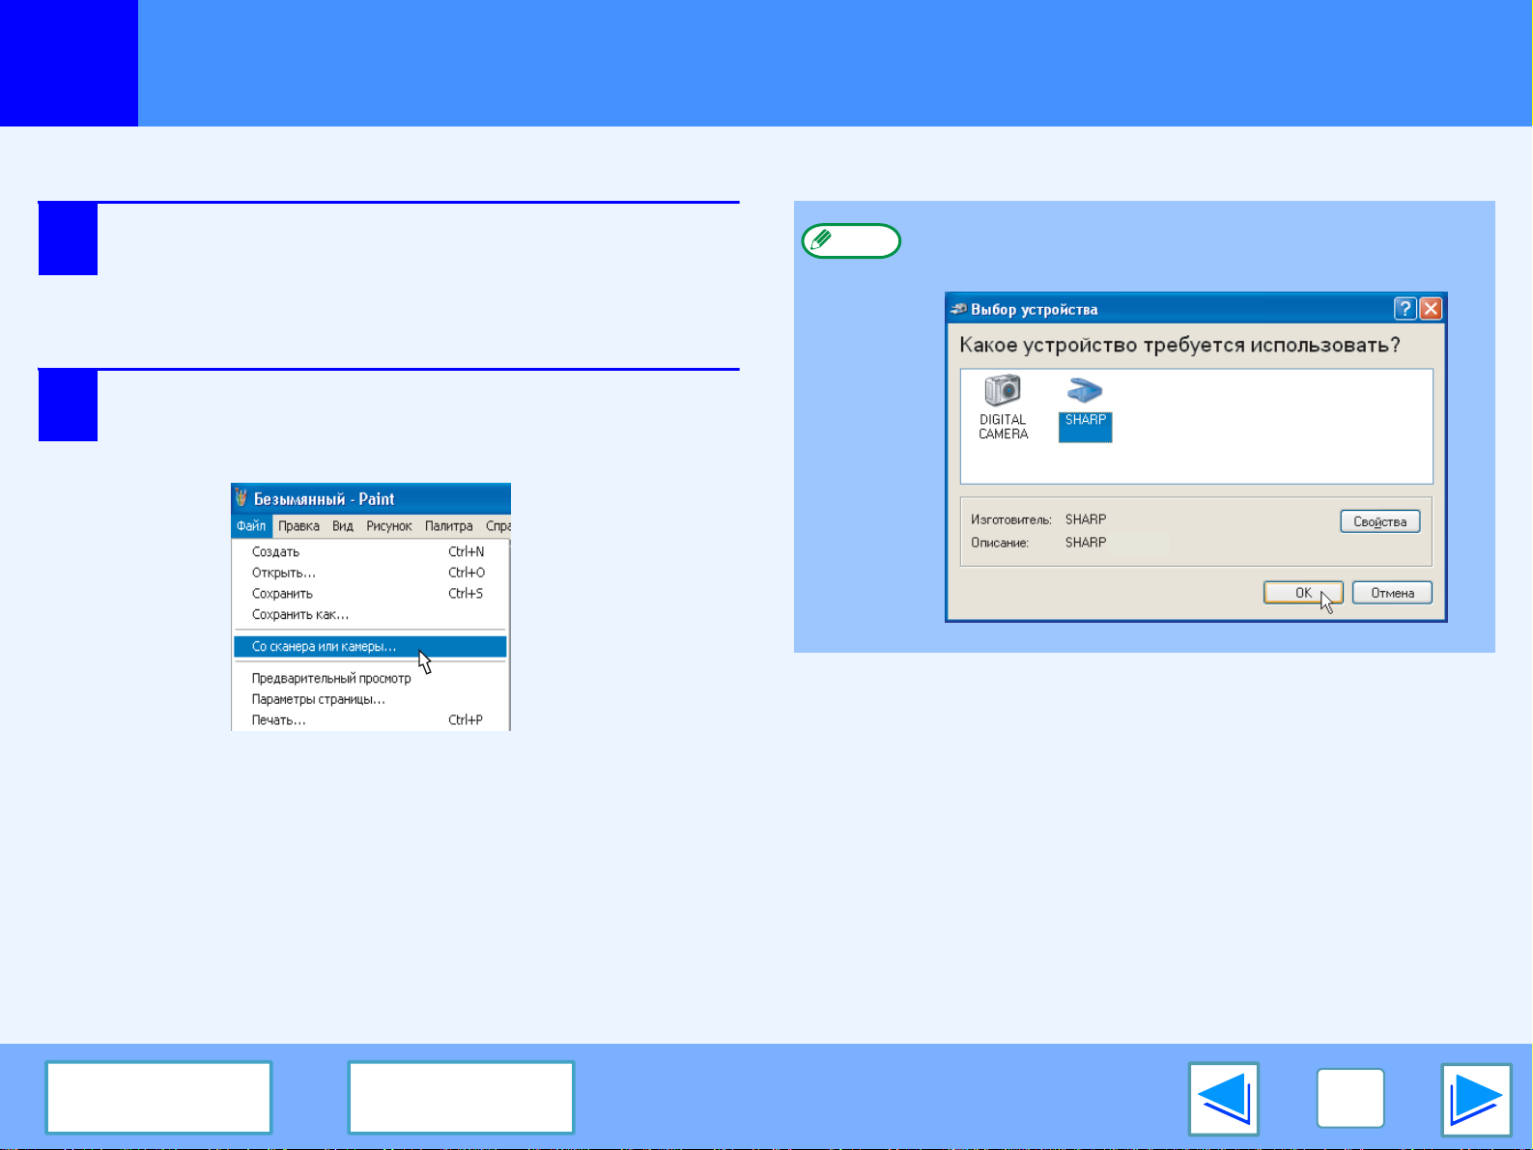The image size is (1533, 1150).
Task: Open the Файл menu
Action: pos(251,526)
